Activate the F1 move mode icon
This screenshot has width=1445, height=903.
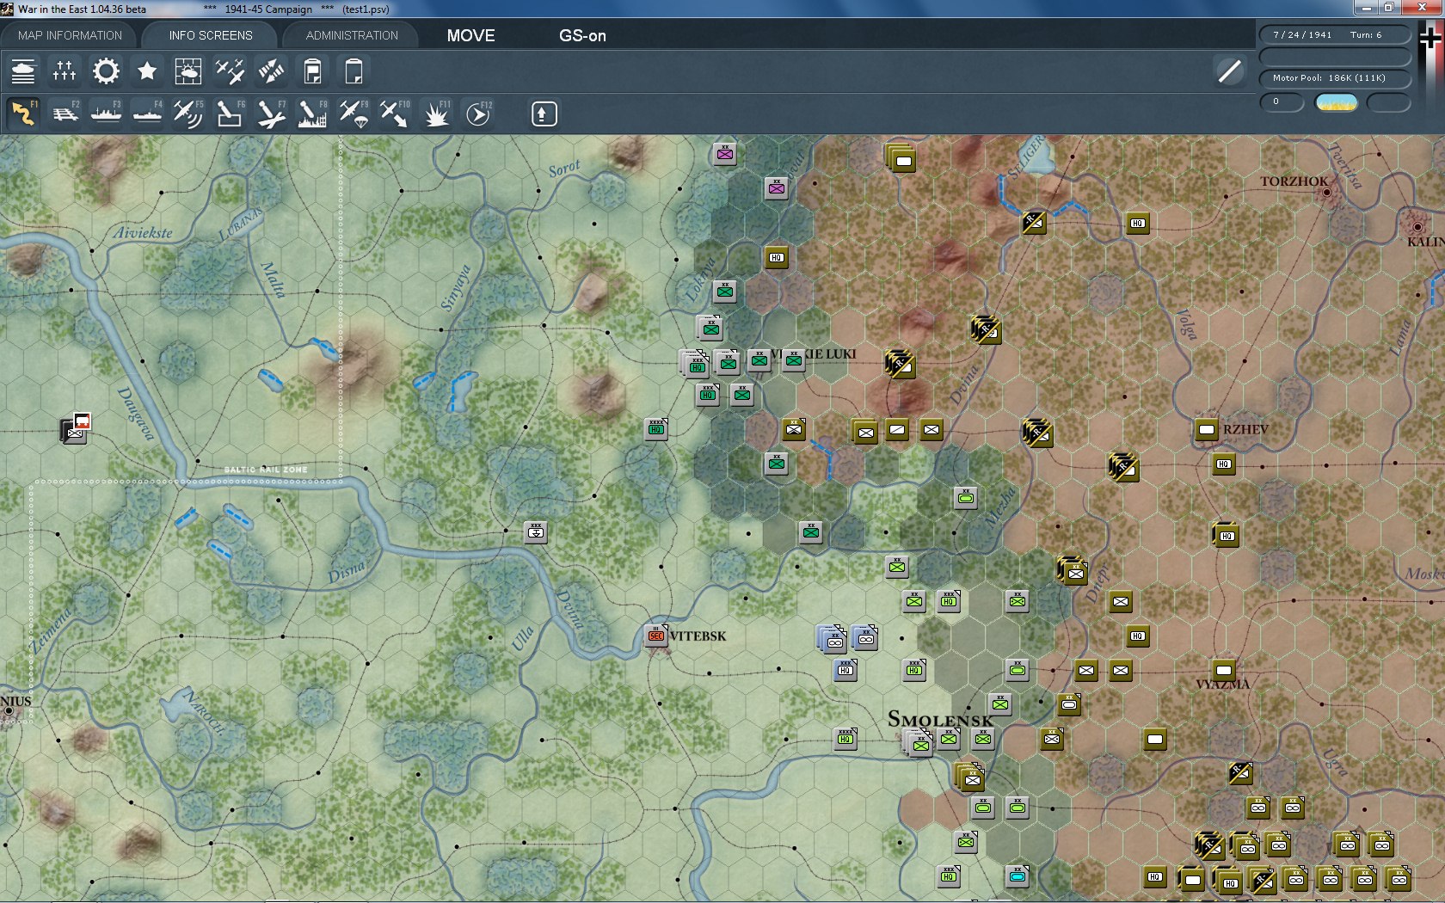tap(23, 114)
